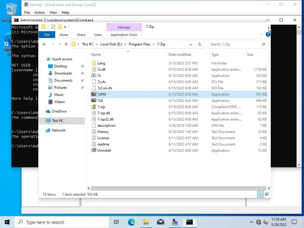Go back with the Back arrow
Screen dimensions: 304x228
[44, 45]
